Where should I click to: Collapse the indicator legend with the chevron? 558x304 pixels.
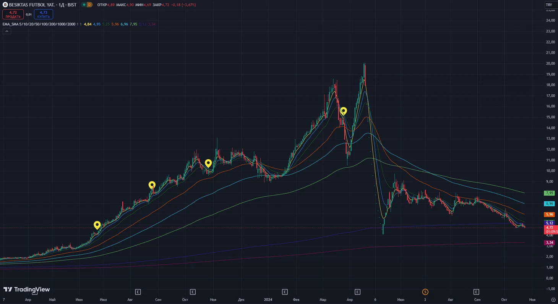click(7, 31)
